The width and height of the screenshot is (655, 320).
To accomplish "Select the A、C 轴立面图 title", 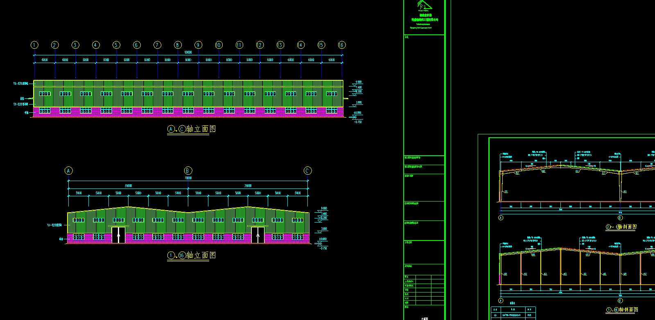I will pos(191,129).
